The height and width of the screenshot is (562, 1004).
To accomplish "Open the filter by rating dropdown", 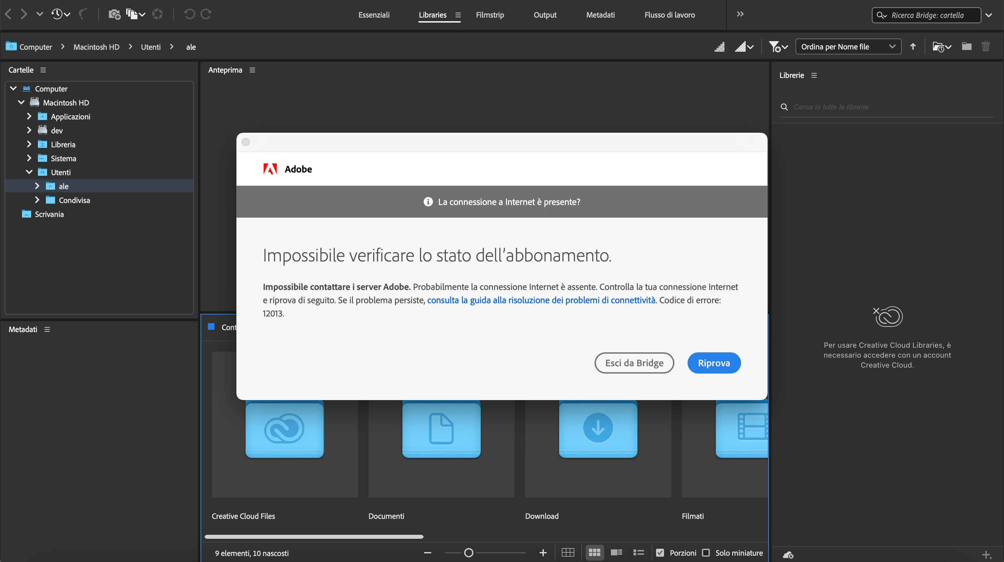I will pyautogui.click(x=778, y=47).
